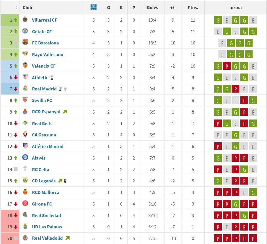Click the Valencia CF bat crest
This screenshot has width=267, height=244.
click(25, 66)
